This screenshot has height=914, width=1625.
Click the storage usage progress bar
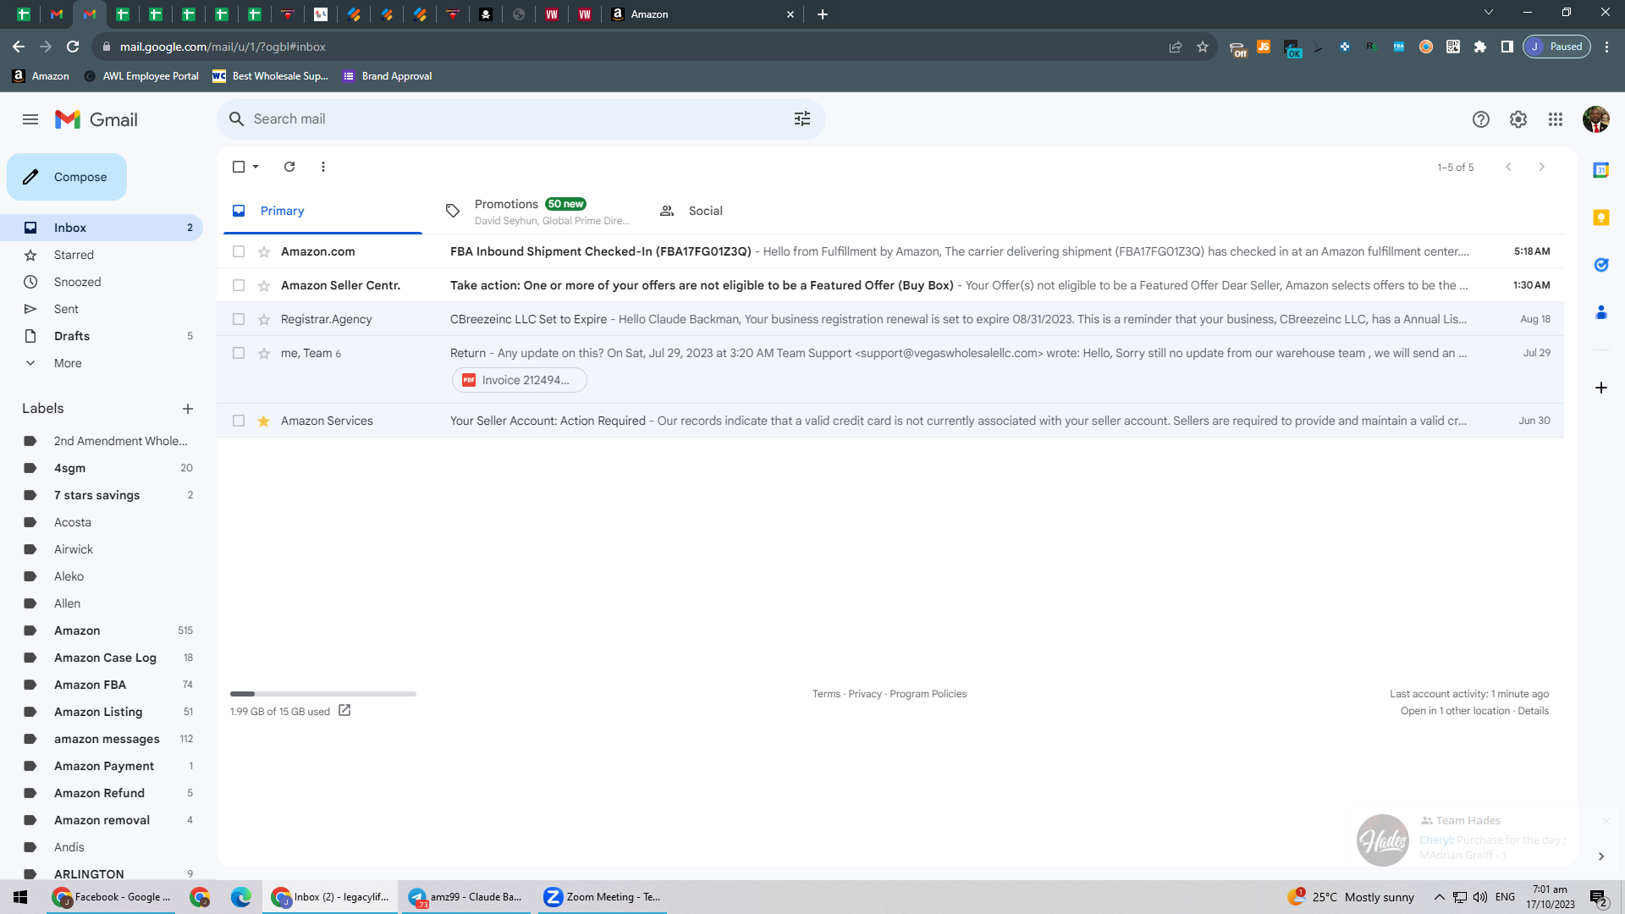click(323, 694)
